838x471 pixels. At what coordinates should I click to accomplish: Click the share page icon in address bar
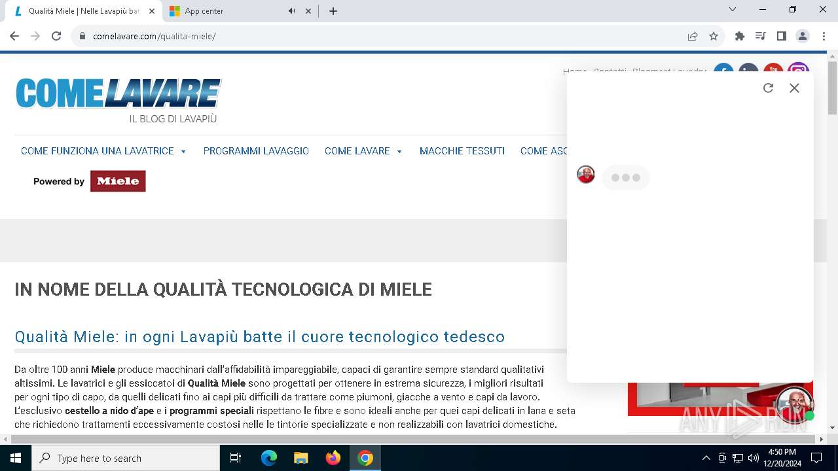coord(693,36)
